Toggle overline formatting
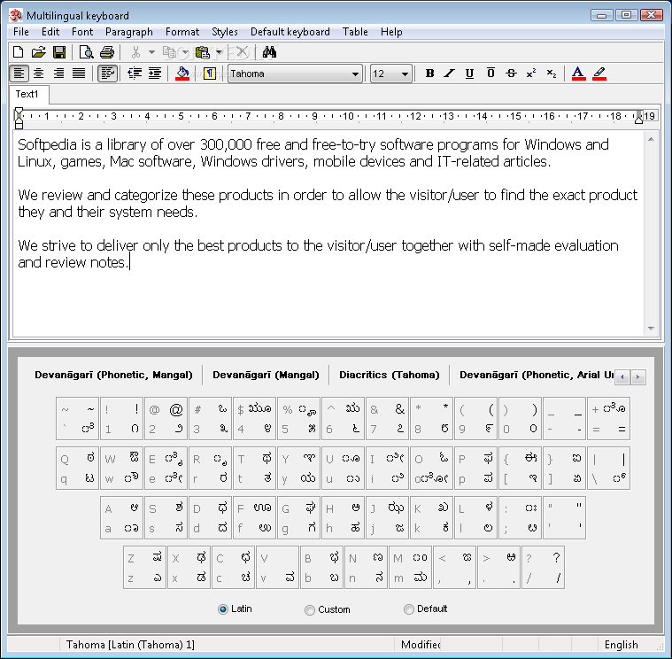The image size is (672, 659). [x=490, y=74]
